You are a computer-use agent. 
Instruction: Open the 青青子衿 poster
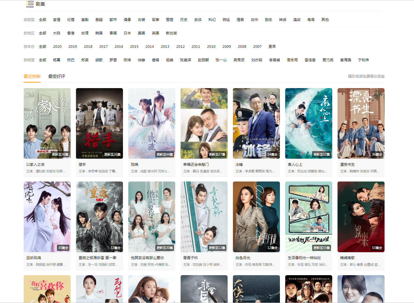click(x=204, y=217)
